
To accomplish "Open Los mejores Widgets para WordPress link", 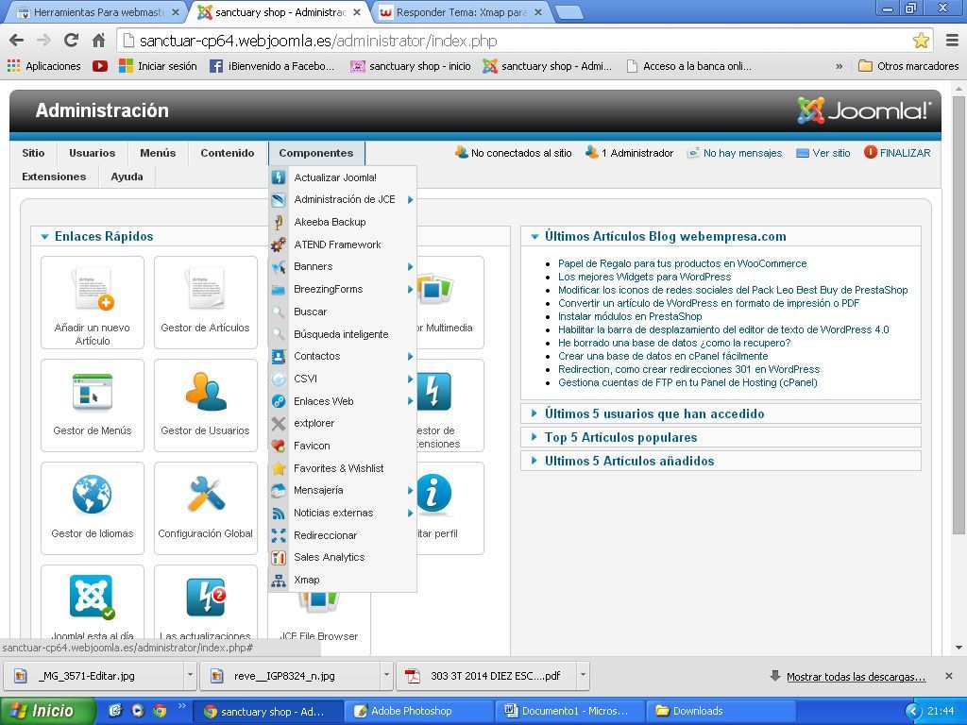I will tap(644, 277).
